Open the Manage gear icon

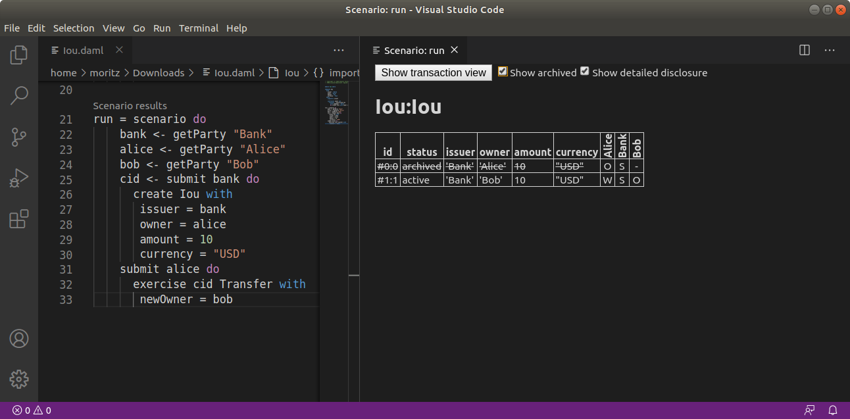(19, 379)
